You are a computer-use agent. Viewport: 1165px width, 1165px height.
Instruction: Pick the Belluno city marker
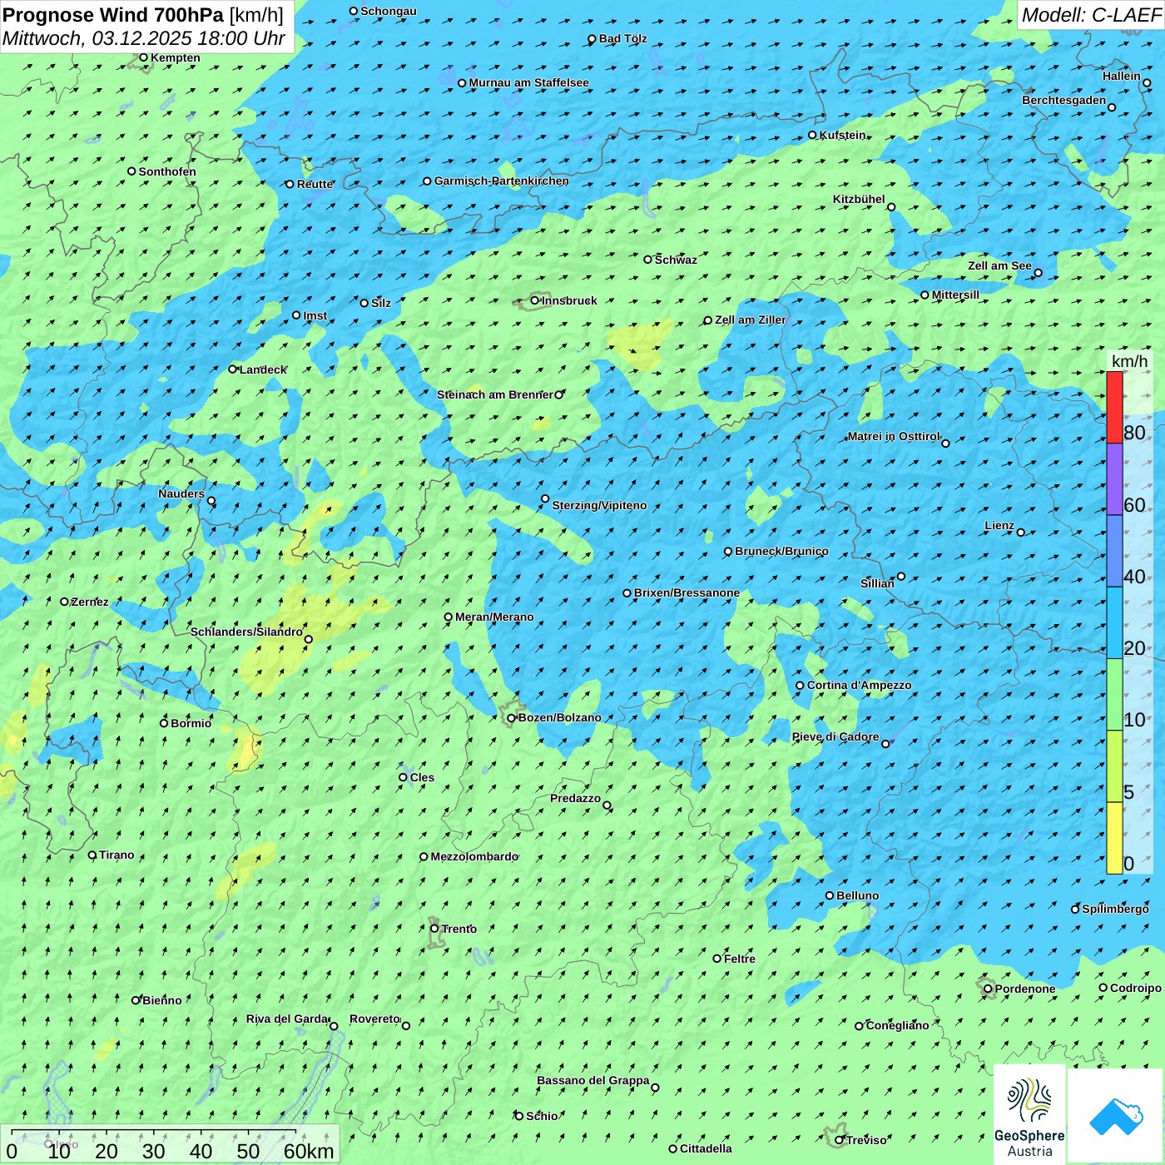(x=830, y=895)
